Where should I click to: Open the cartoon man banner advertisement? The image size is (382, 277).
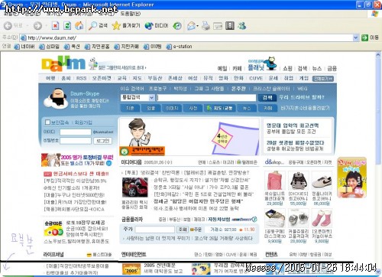pyautogui.click(x=189, y=136)
